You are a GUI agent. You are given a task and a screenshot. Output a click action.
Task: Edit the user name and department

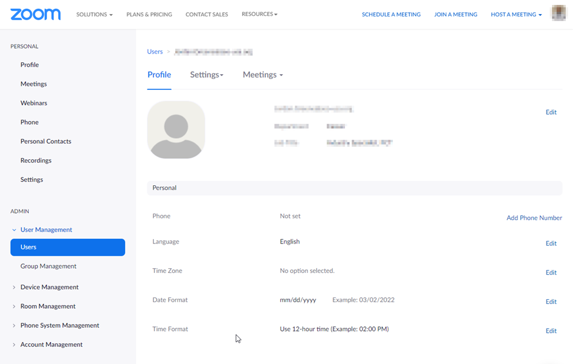click(x=551, y=112)
